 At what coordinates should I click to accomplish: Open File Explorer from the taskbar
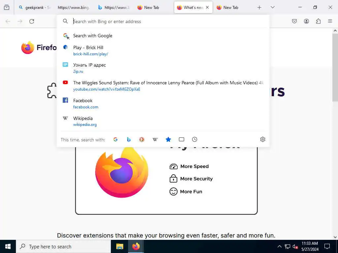coord(119,246)
